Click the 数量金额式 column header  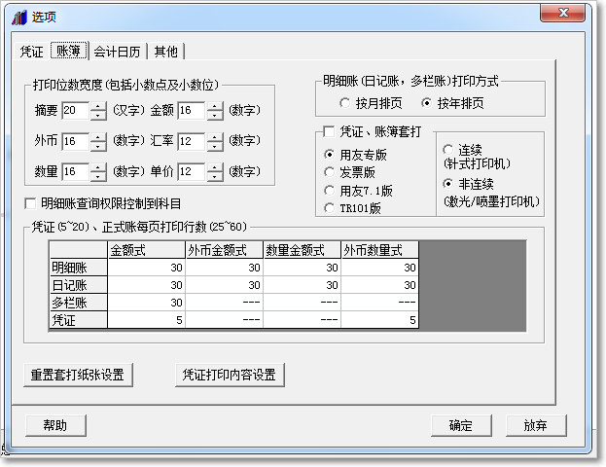click(x=302, y=250)
